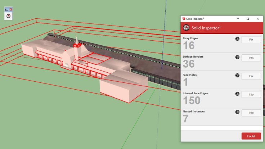Show help for Face Holes
Image resolution: width=265 pixels, height=149 pixels.
click(237, 76)
